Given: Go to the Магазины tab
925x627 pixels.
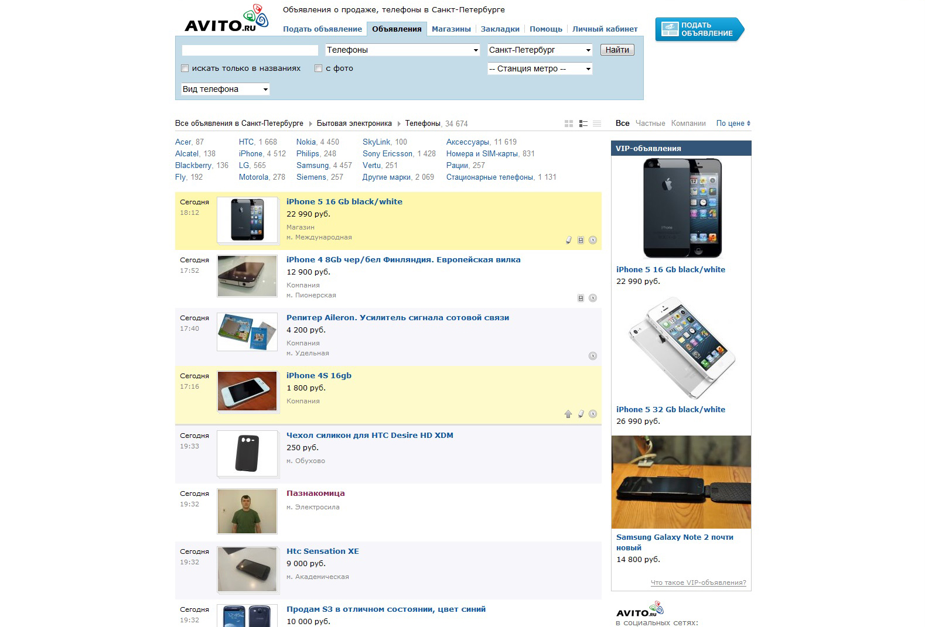Looking at the screenshot, I should [x=451, y=29].
